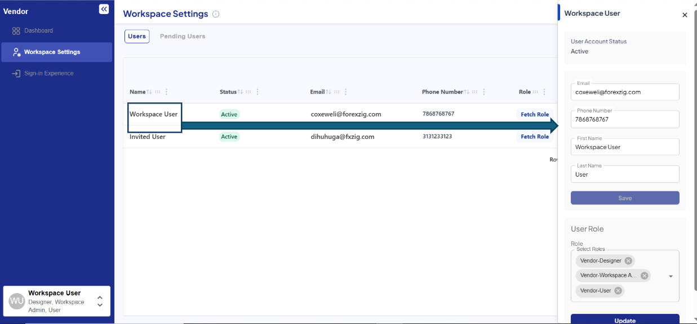This screenshot has width=697, height=324.
Task: Sort by Phone Number using sort arrows
Action: pos(467,92)
